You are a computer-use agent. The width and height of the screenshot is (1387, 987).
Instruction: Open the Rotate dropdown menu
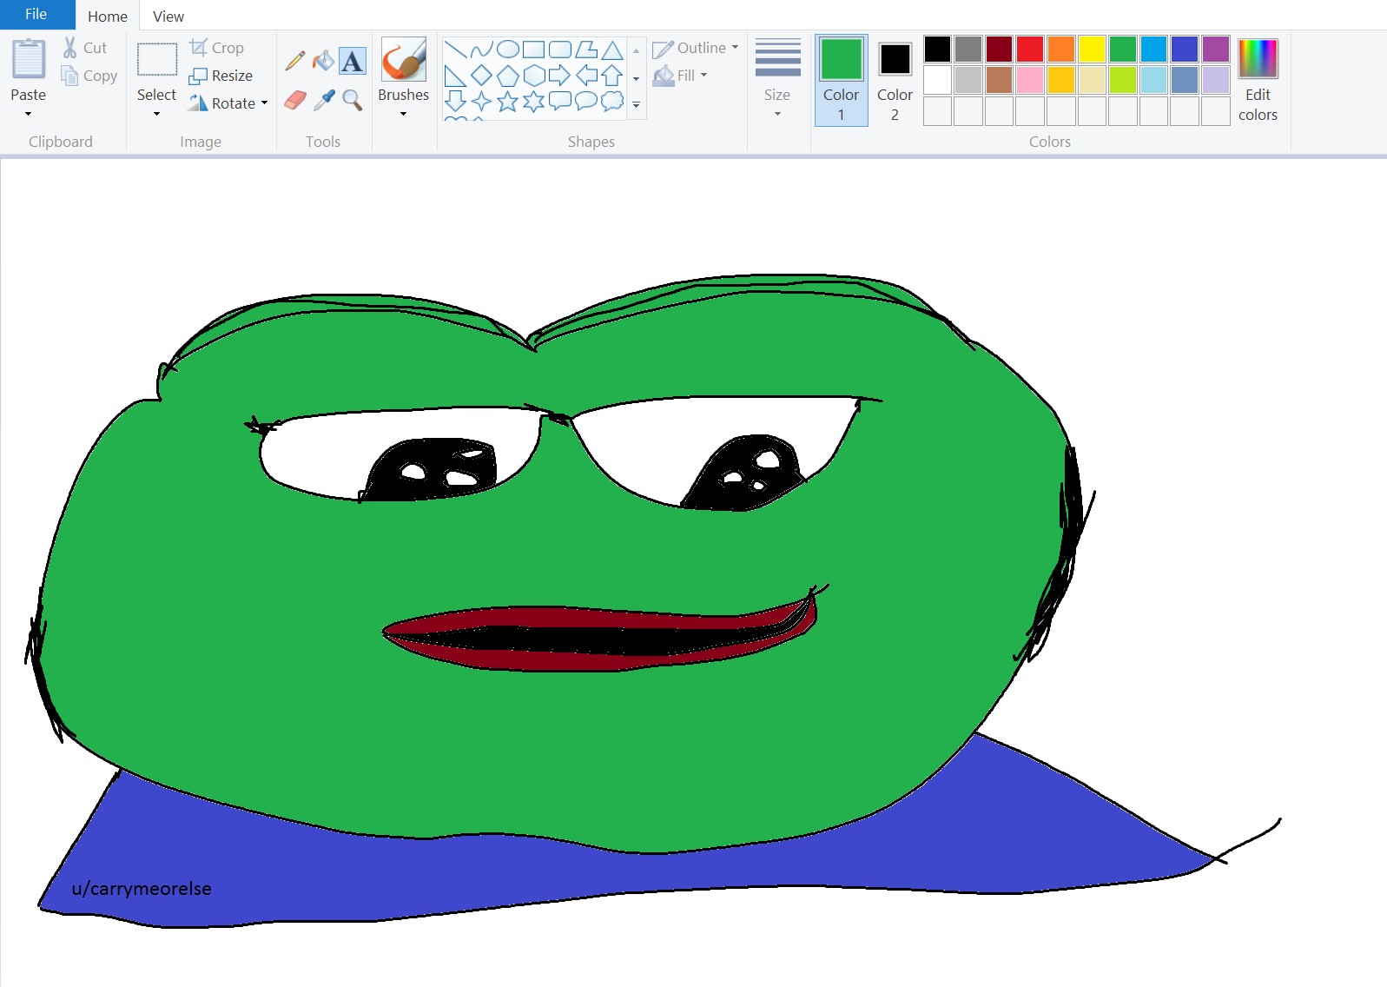pyautogui.click(x=228, y=103)
